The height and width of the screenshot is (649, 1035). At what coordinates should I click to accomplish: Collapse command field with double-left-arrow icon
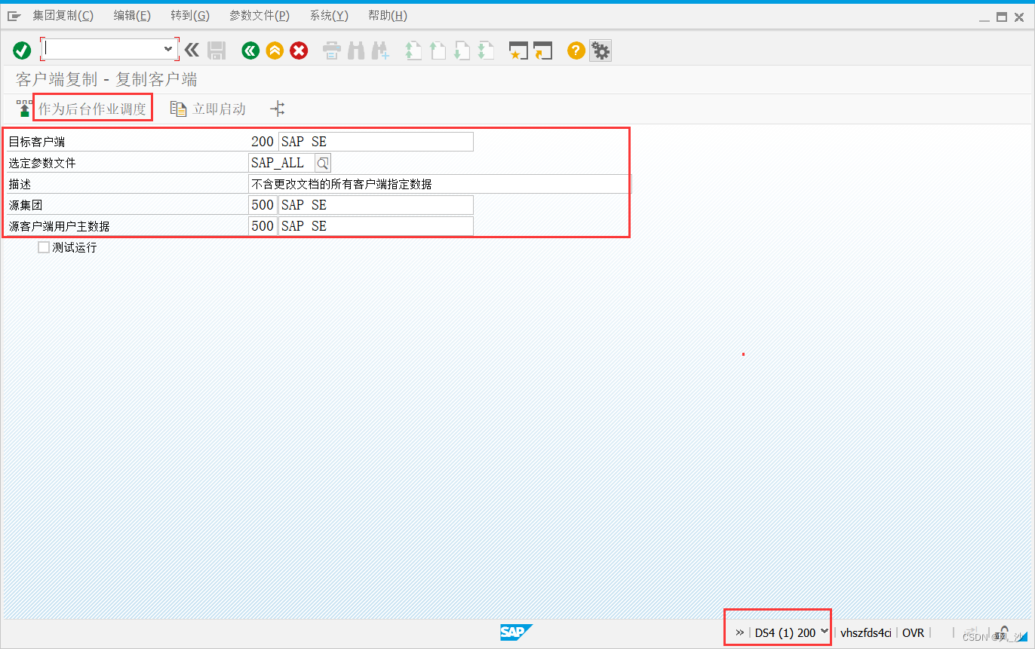tap(192, 51)
